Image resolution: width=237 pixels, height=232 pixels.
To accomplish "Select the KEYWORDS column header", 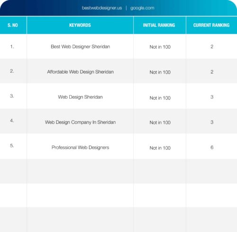I will pyautogui.click(x=80, y=25).
